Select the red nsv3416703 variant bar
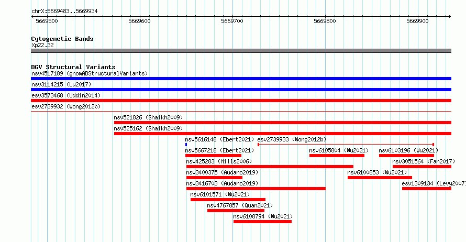 tap(256, 189)
